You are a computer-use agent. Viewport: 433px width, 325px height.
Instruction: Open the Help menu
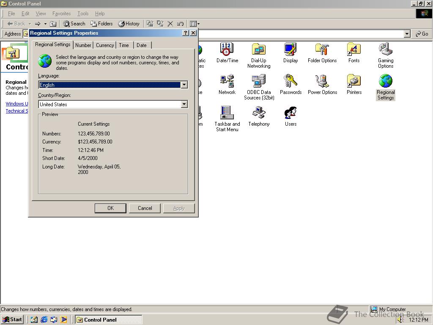100,14
